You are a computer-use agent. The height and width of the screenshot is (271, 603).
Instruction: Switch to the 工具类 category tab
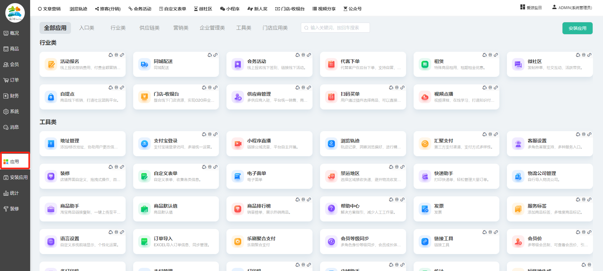coord(244,28)
